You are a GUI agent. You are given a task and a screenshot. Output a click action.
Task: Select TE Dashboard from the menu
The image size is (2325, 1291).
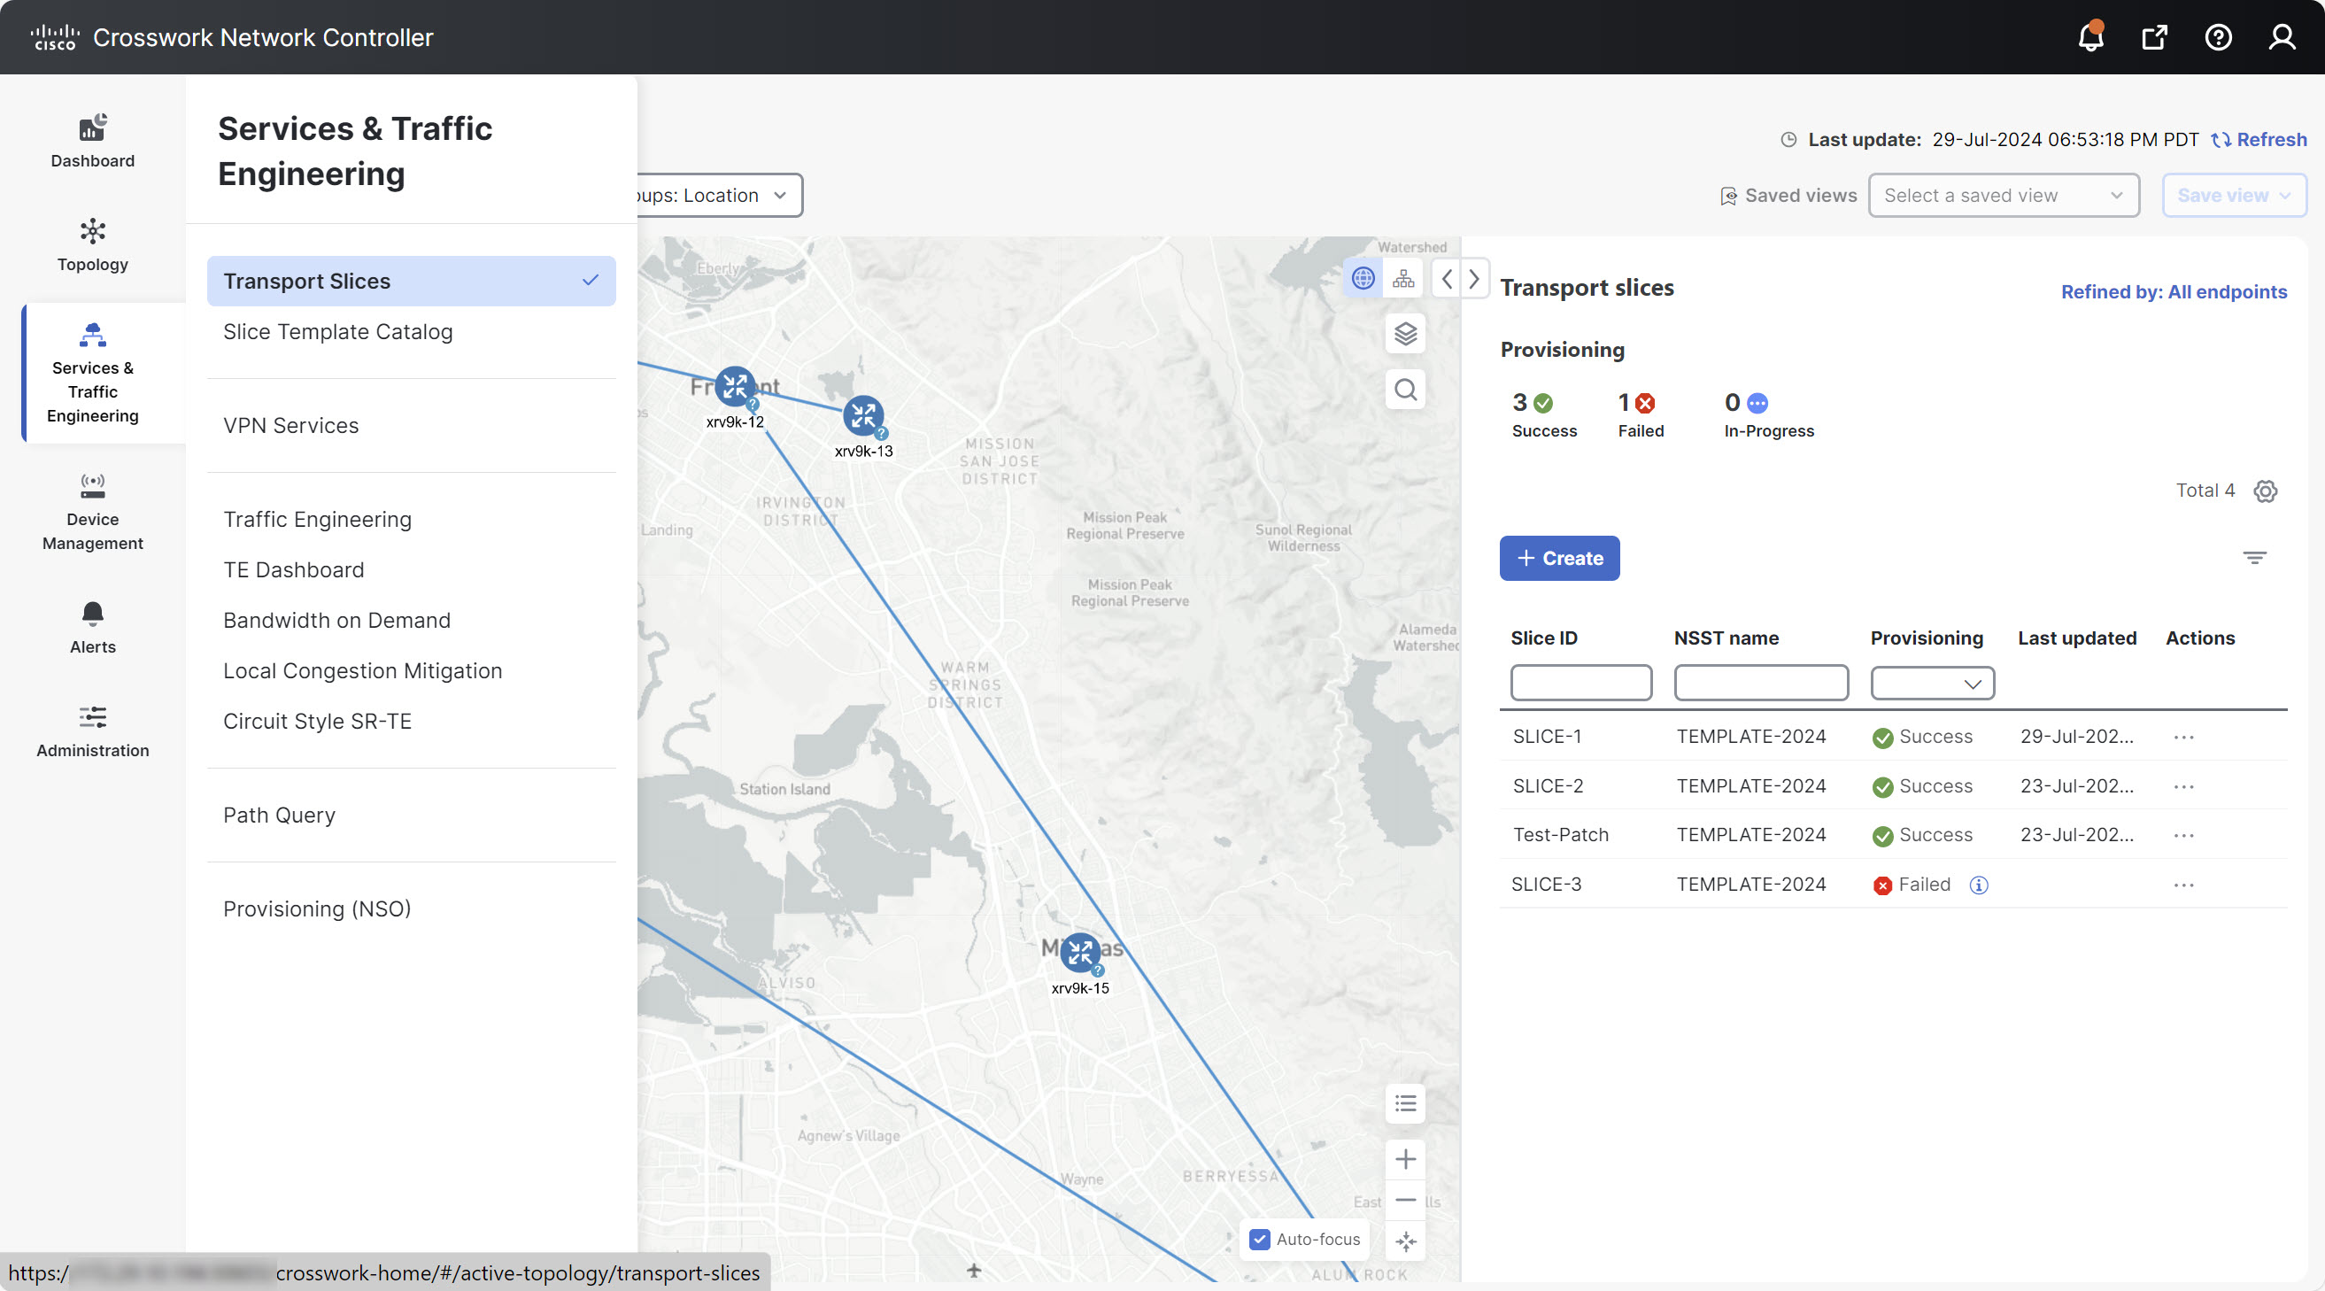293,569
